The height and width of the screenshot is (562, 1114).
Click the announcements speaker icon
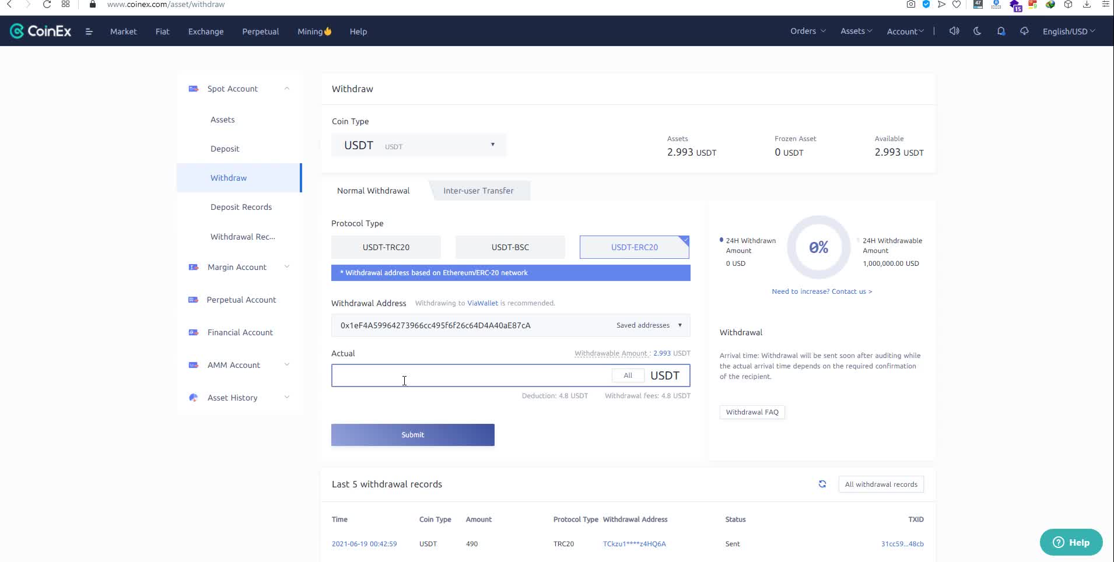tap(954, 31)
